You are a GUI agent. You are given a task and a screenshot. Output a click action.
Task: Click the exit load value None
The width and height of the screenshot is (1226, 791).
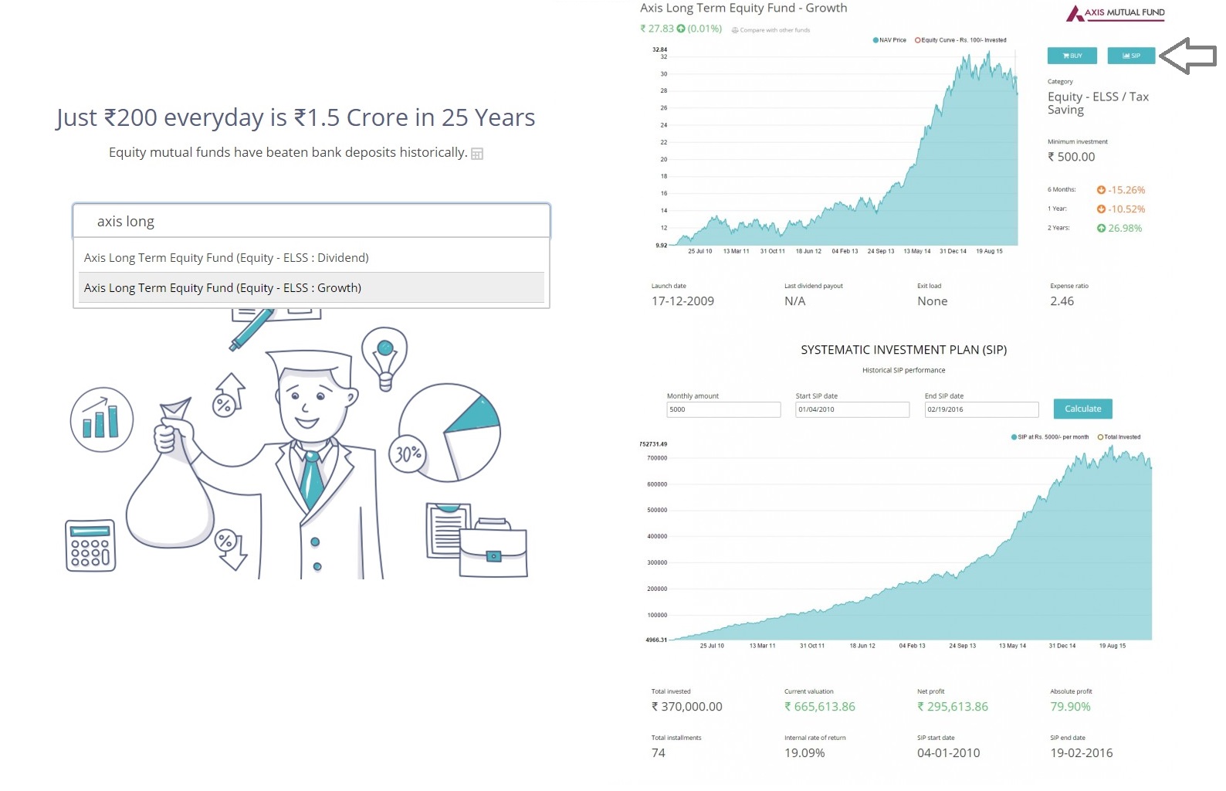click(932, 301)
